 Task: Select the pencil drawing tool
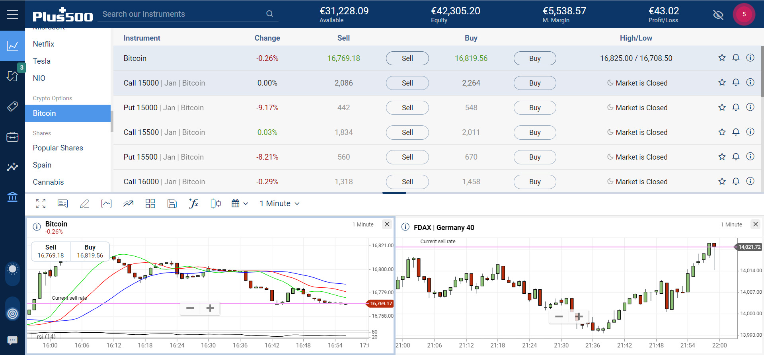pyautogui.click(x=84, y=203)
